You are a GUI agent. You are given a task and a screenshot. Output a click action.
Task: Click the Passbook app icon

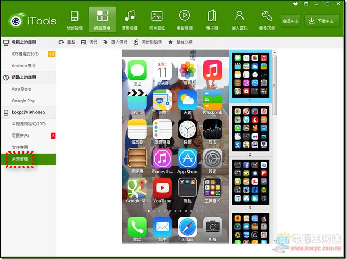(x=212, y=100)
